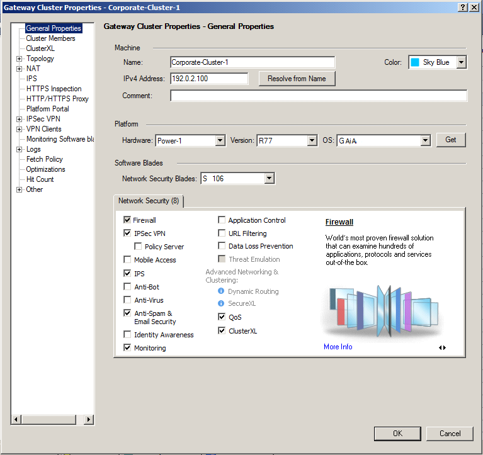Open the HTTP/HTTPS Proxy page
This screenshot has height=455, width=483.
pyautogui.click(x=57, y=99)
